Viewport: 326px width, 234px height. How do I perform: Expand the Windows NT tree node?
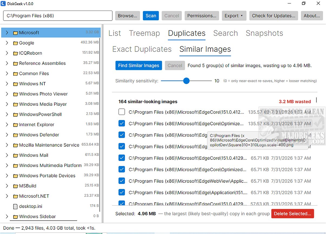7,84
